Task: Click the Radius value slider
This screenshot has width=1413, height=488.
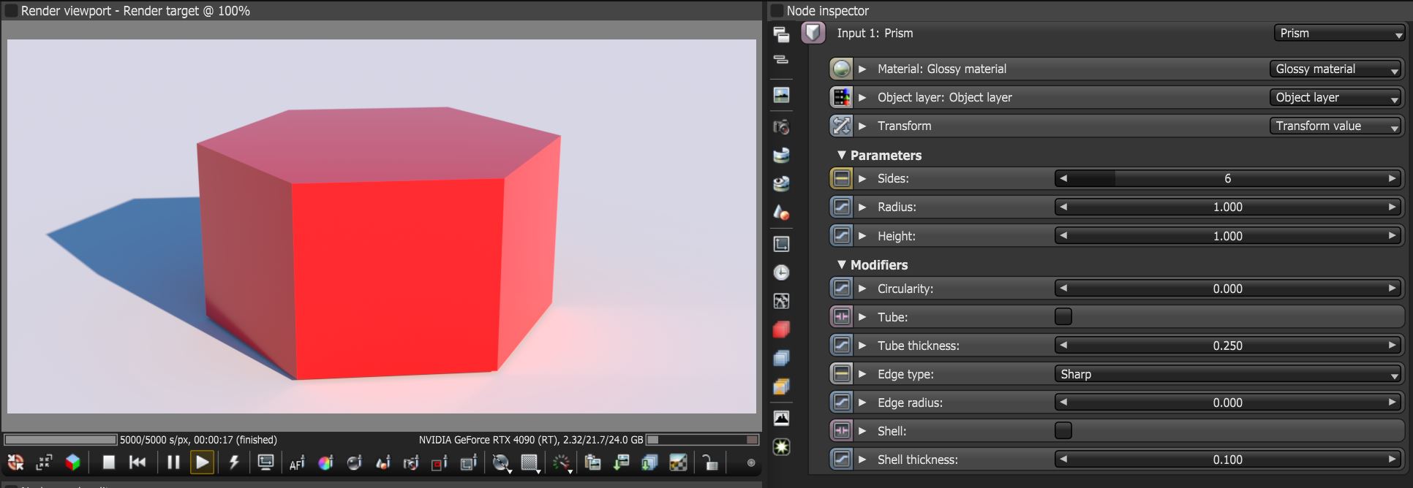Action: [x=1228, y=207]
